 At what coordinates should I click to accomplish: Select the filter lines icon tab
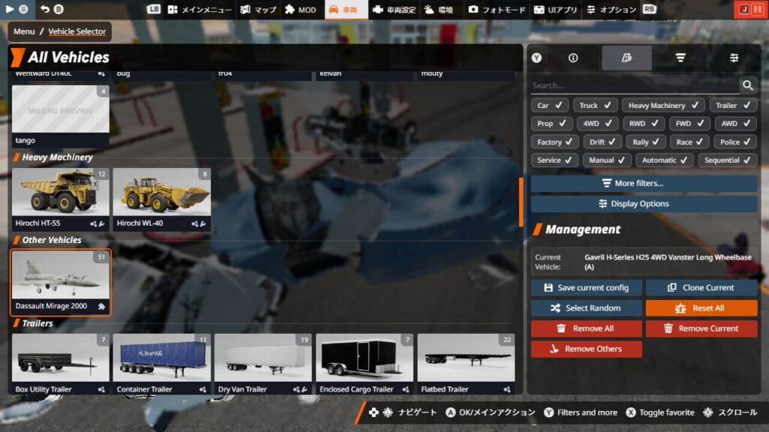pos(680,58)
